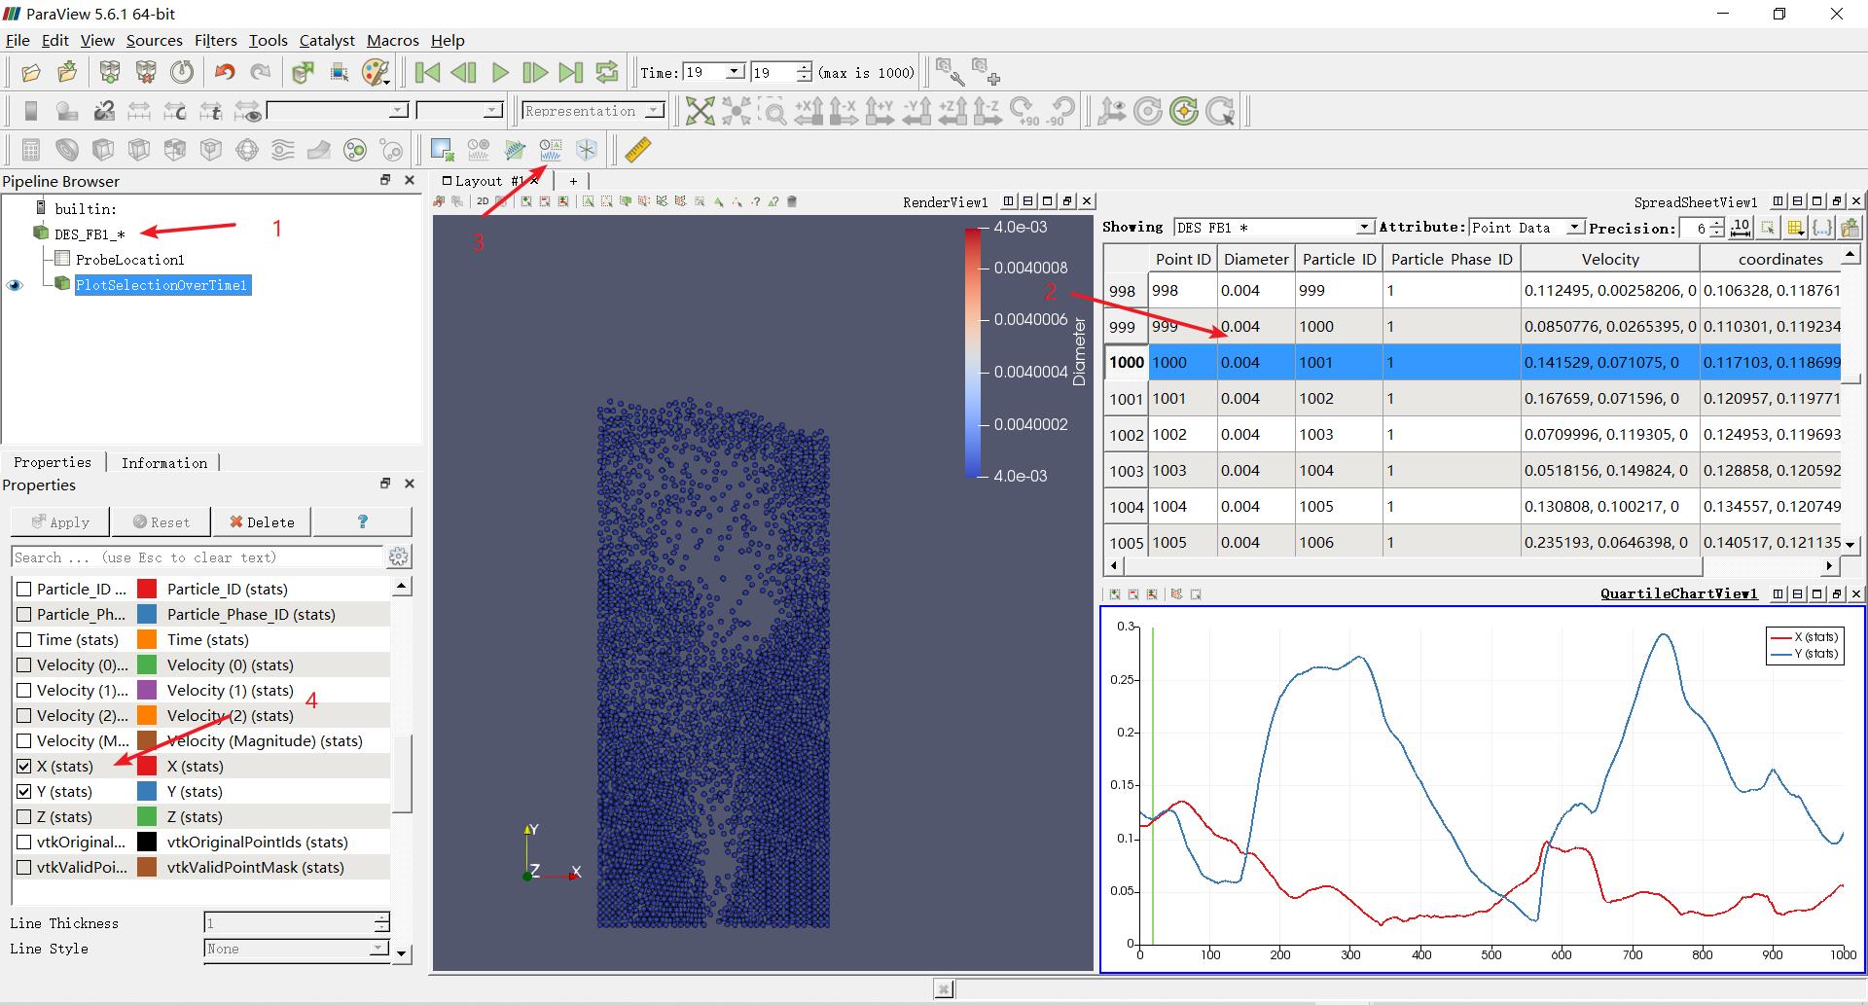
Task: Click green color swatch for Z (stats)
Action: tap(147, 817)
